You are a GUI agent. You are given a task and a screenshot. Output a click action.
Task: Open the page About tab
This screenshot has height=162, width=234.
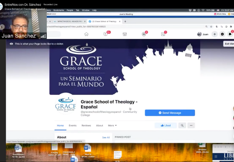point(99,125)
